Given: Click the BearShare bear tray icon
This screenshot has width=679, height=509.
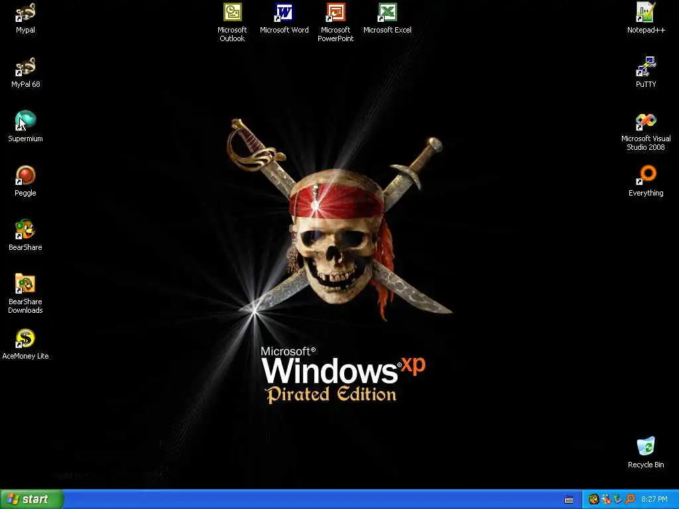Looking at the screenshot, I should (x=593, y=499).
